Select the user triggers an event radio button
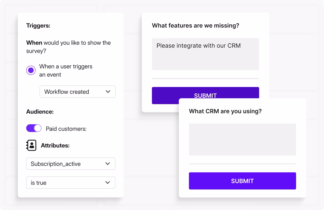 click(31, 71)
